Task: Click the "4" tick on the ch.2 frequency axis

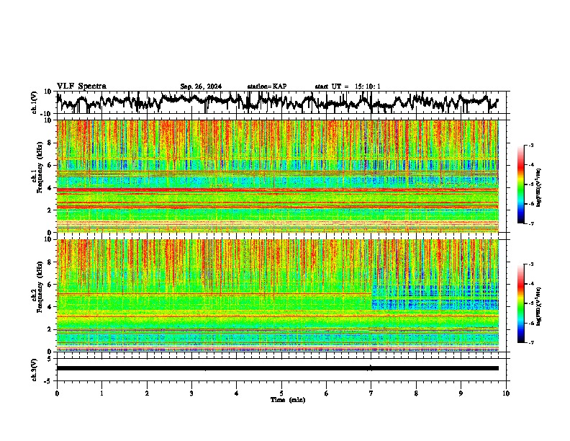Action: 50,307
